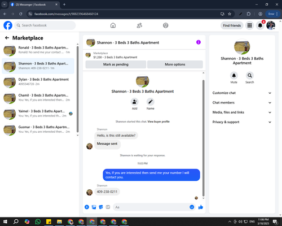Open browser Extensions puzzle icon
Image resolution: width=282 pixels, height=226 pixels.
(x=249, y=14)
